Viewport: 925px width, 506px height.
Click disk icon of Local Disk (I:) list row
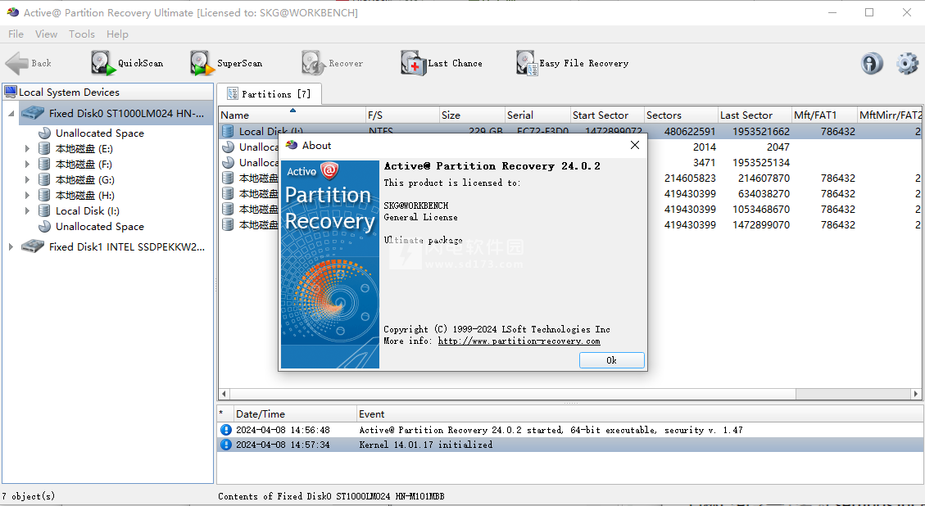pyautogui.click(x=228, y=132)
